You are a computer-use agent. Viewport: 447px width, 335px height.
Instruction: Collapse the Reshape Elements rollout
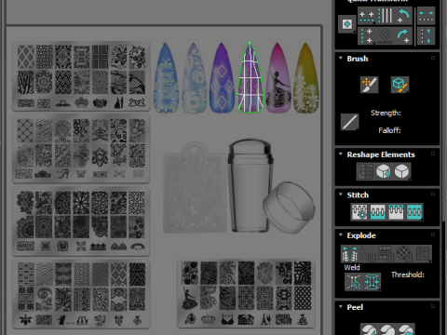[341, 154]
